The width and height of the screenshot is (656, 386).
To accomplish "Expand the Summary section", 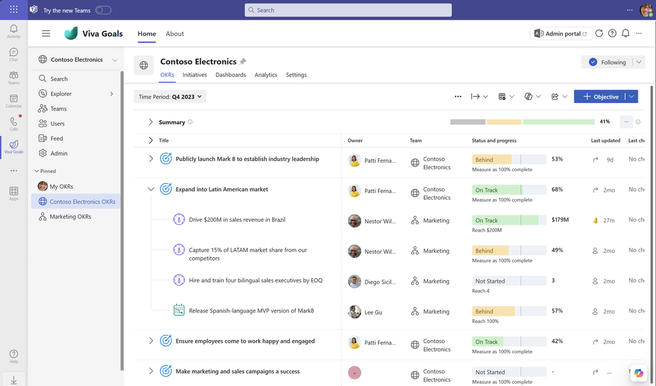I will [x=150, y=122].
